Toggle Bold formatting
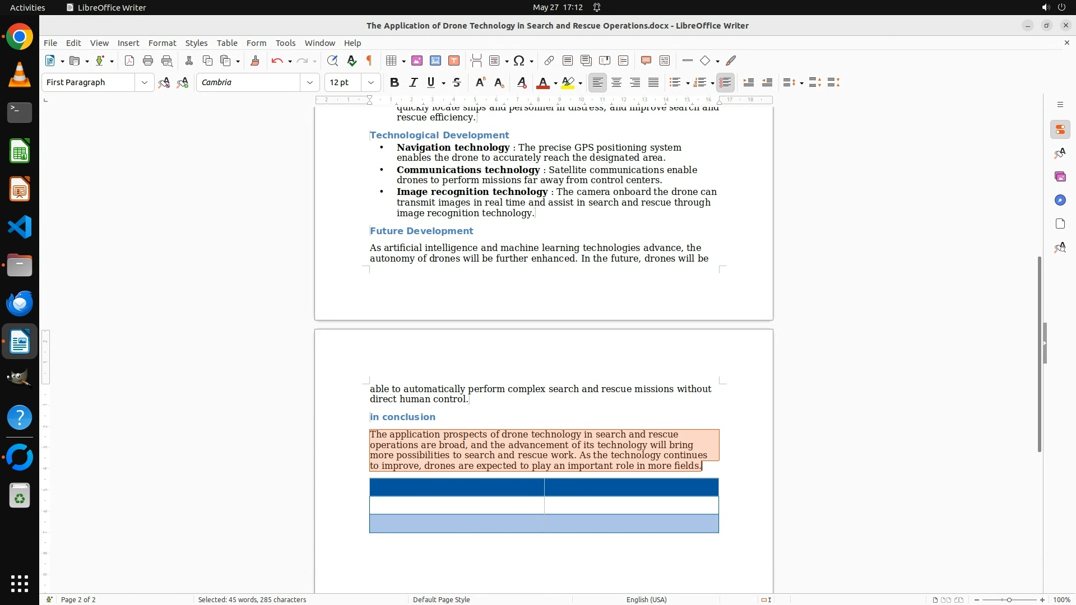Viewport: 1076px width, 605px height. tap(395, 82)
